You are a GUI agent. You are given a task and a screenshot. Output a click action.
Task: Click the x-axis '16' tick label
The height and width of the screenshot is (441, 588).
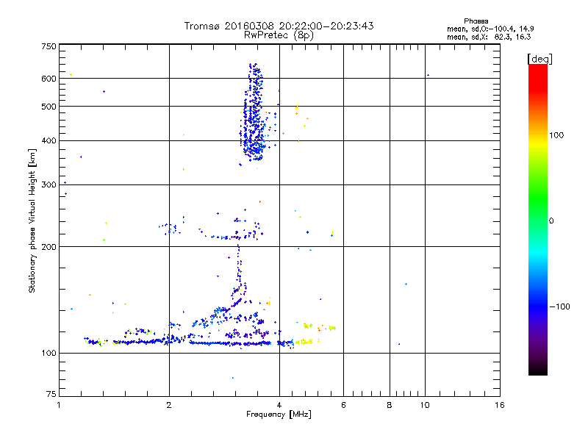pos(500,405)
